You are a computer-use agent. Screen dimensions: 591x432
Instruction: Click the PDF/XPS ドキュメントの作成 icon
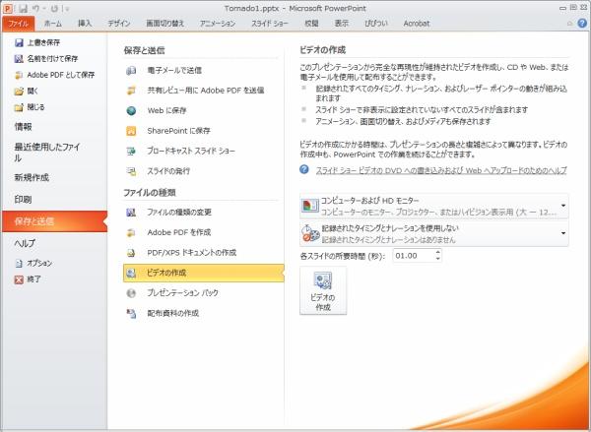point(131,253)
